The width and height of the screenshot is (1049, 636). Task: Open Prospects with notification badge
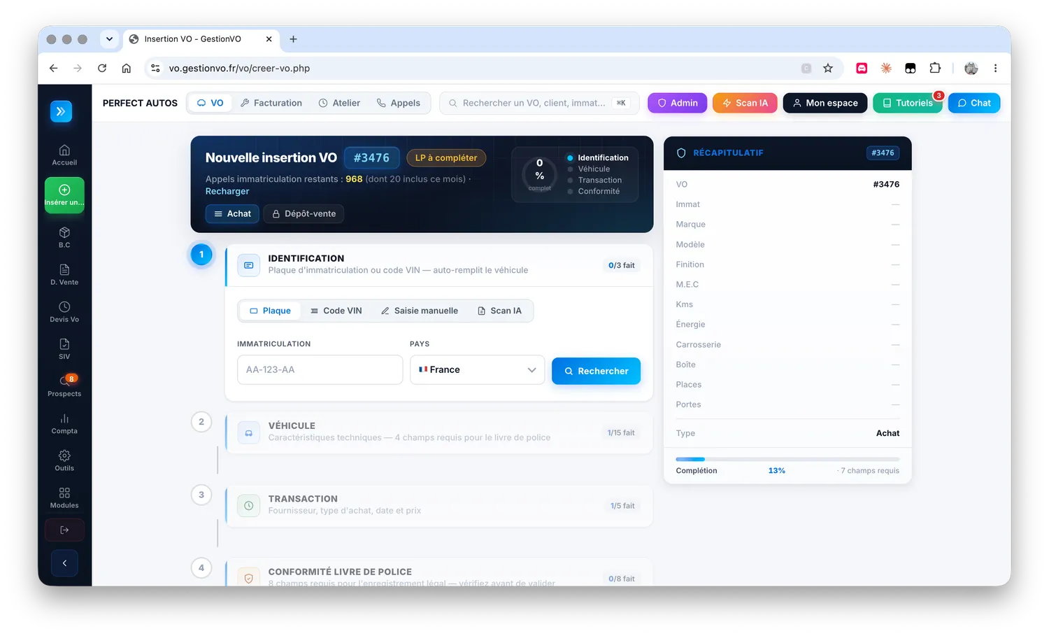tap(64, 386)
